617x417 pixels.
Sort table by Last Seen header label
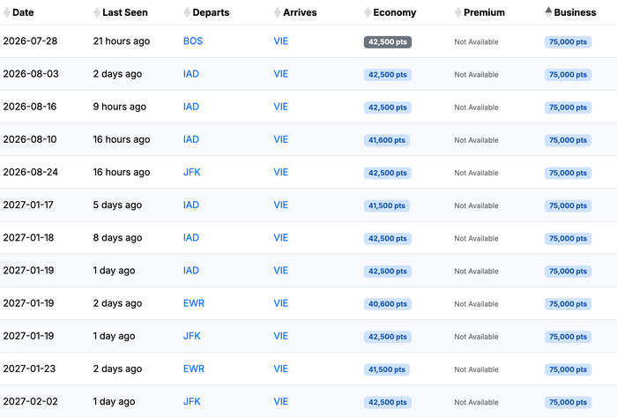coord(125,12)
